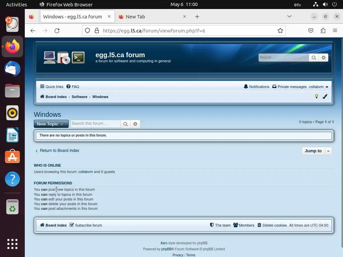Click the Aero style link
This screenshot has height=257, width=343.
coord(164,243)
